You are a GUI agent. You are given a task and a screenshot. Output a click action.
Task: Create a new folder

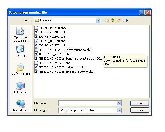tap(119, 20)
